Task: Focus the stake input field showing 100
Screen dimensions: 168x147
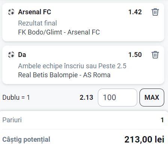Action: [117, 97]
